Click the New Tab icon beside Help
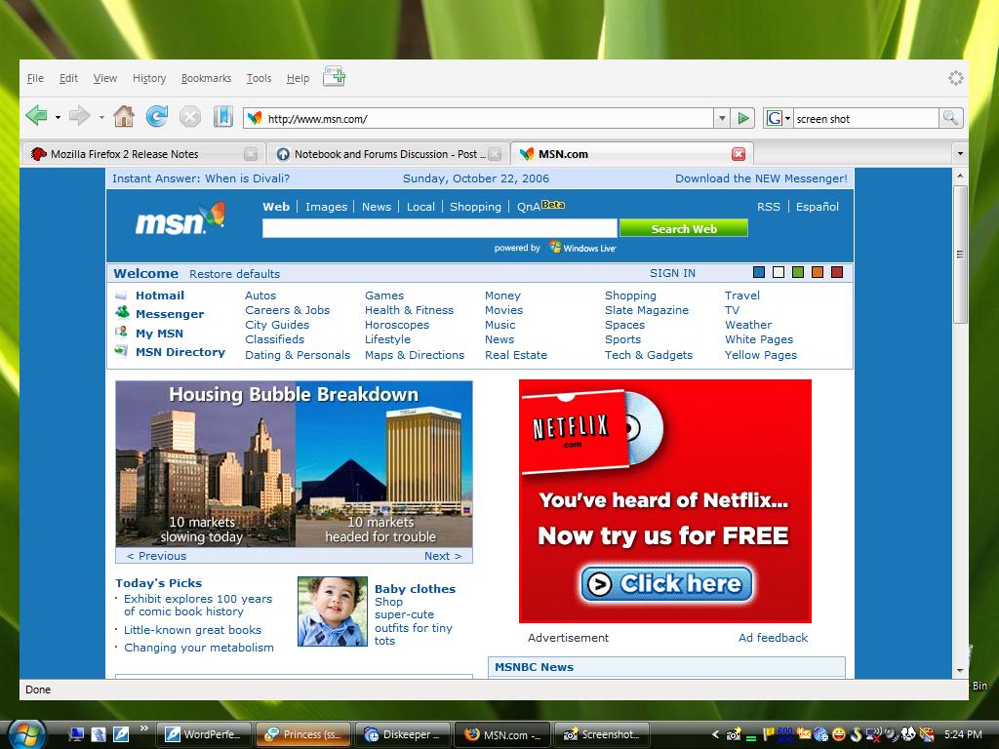This screenshot has width=999, height=749. pyautogui.click(x=334, y=76)
